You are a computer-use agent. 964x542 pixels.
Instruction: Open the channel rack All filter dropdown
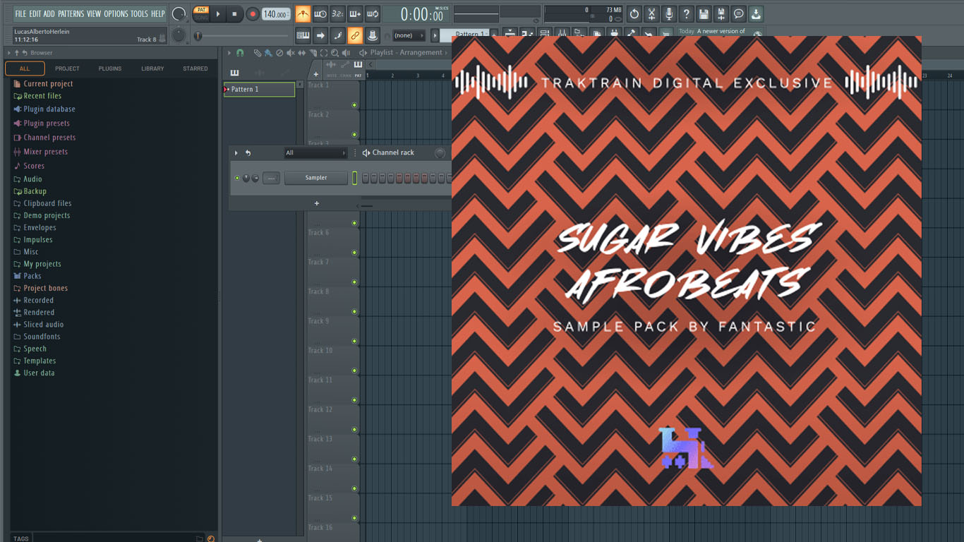pyautogui.click(x=315, y=152)
